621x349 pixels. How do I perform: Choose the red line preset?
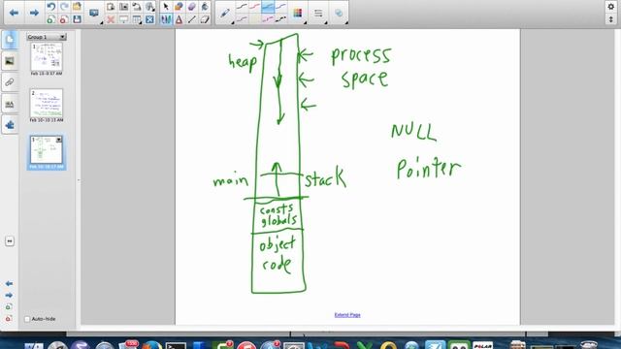pos(254,7)
